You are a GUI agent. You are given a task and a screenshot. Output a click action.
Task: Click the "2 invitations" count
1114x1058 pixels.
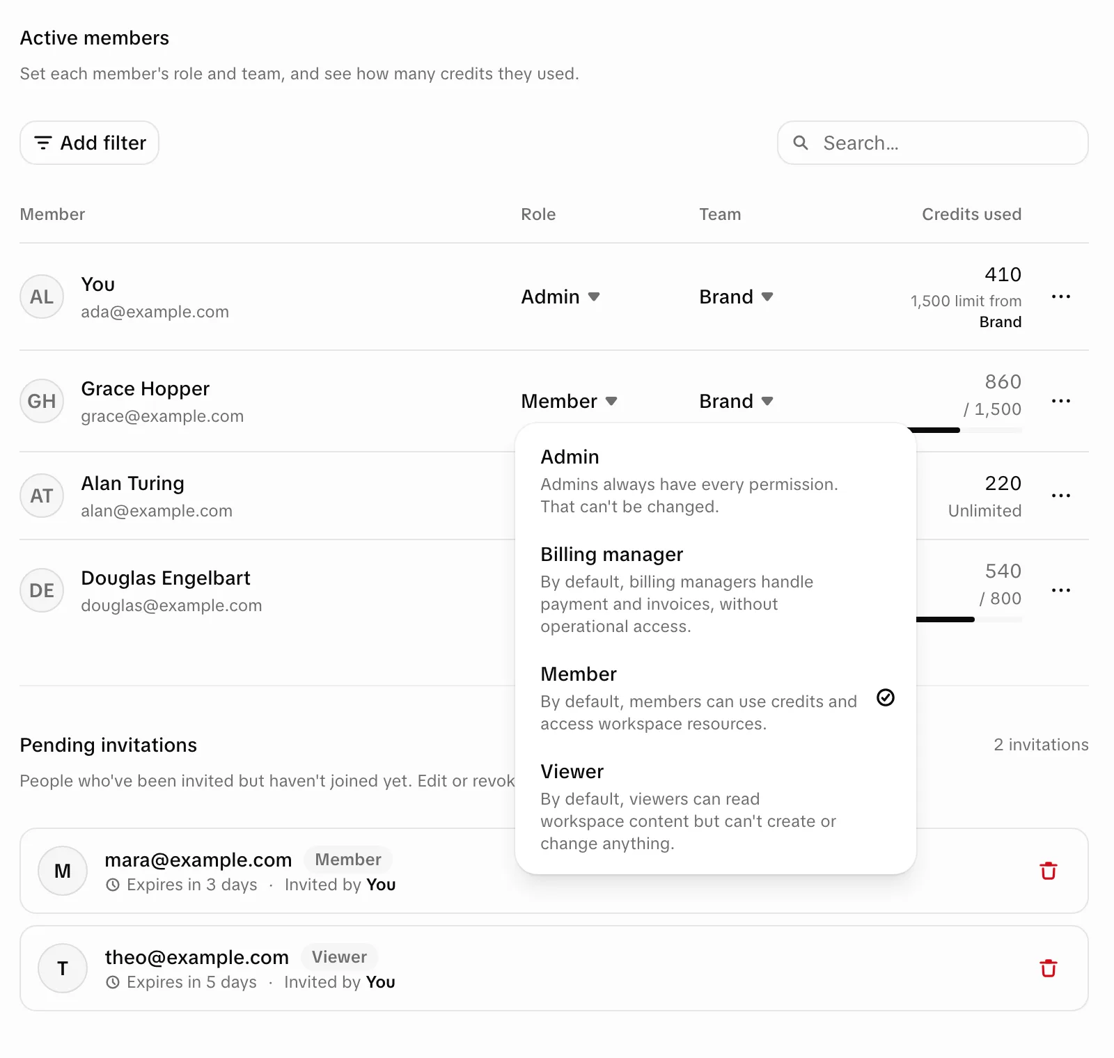1041,745
